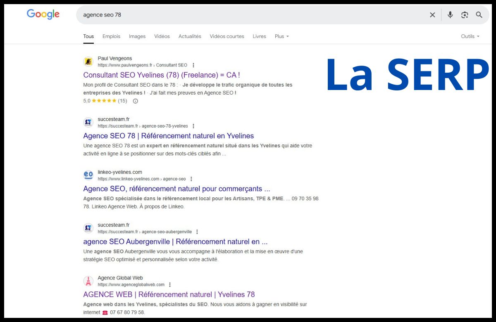
Task: Open AGENCE WEB | Référencement naturel | Yvelines 78
Action: tap(169, 294)
